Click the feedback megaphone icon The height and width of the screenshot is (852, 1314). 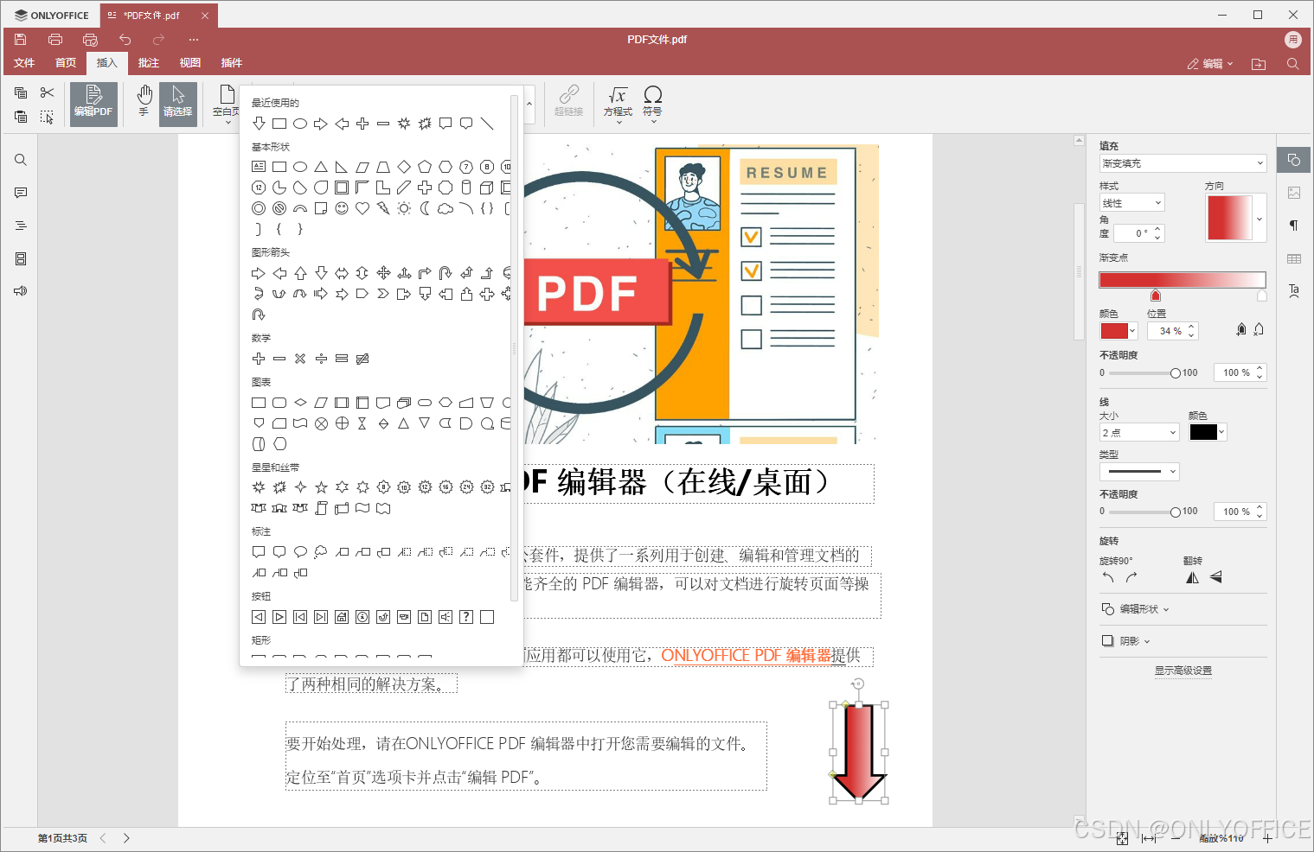(21, 291)
